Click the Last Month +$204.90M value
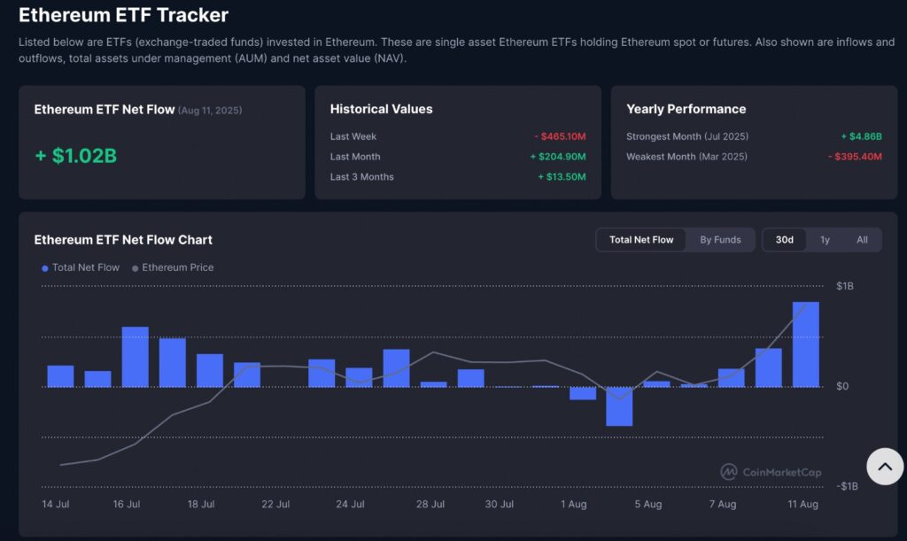 tap(558, 157)
